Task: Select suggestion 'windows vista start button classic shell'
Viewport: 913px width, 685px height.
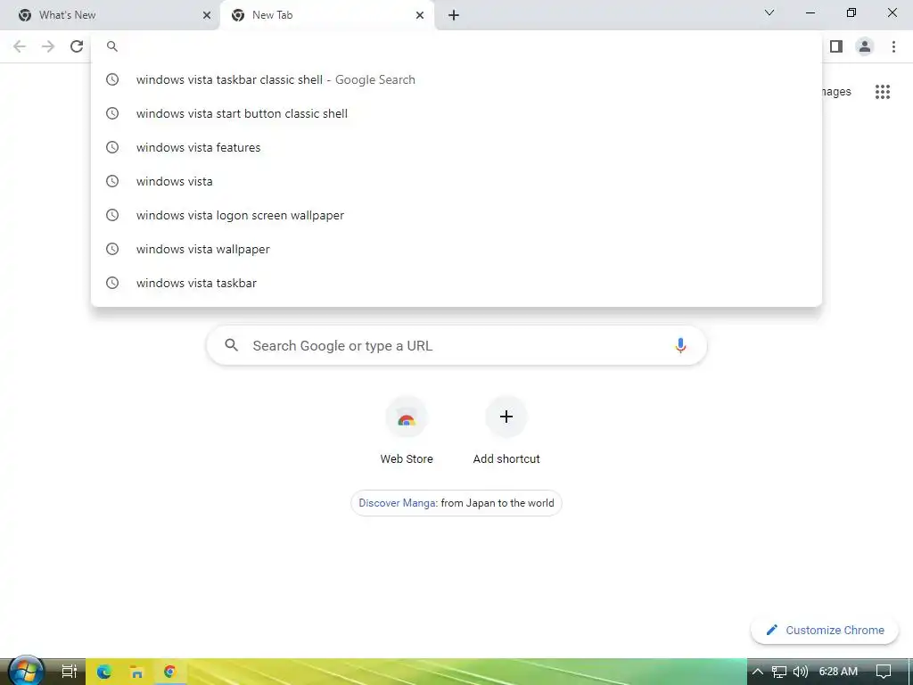Action: click(x=456, y=113)
